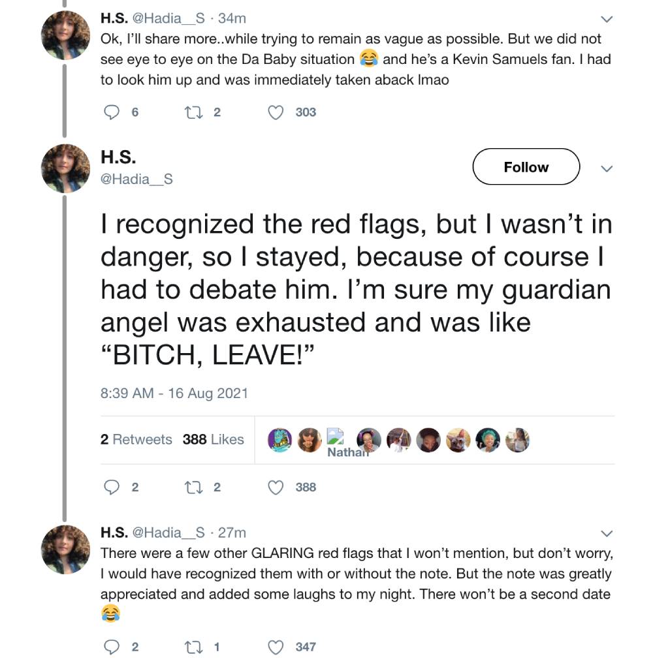Click the heart icon on the bottom tweet
653x665 pixels.
click(275, 647)
